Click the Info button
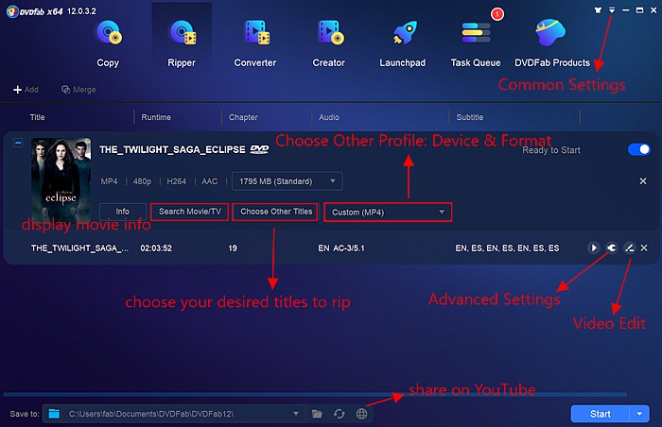662x427 pixels. pos(122,212)
